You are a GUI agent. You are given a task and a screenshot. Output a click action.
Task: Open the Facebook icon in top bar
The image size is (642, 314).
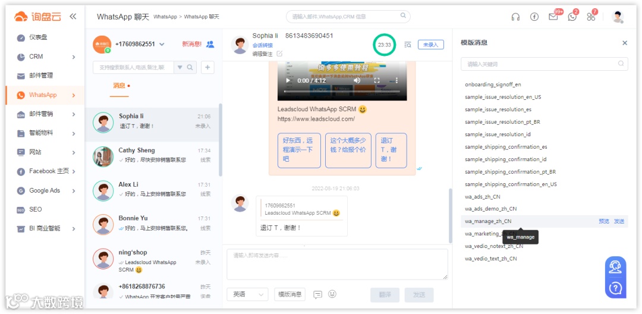pos(534,17)
